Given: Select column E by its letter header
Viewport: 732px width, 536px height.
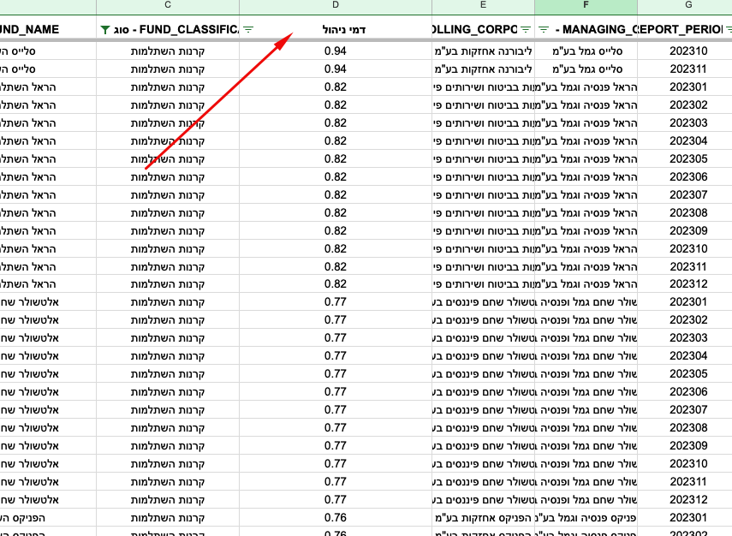Looking at the screenshot, I should tap(483, 5).
